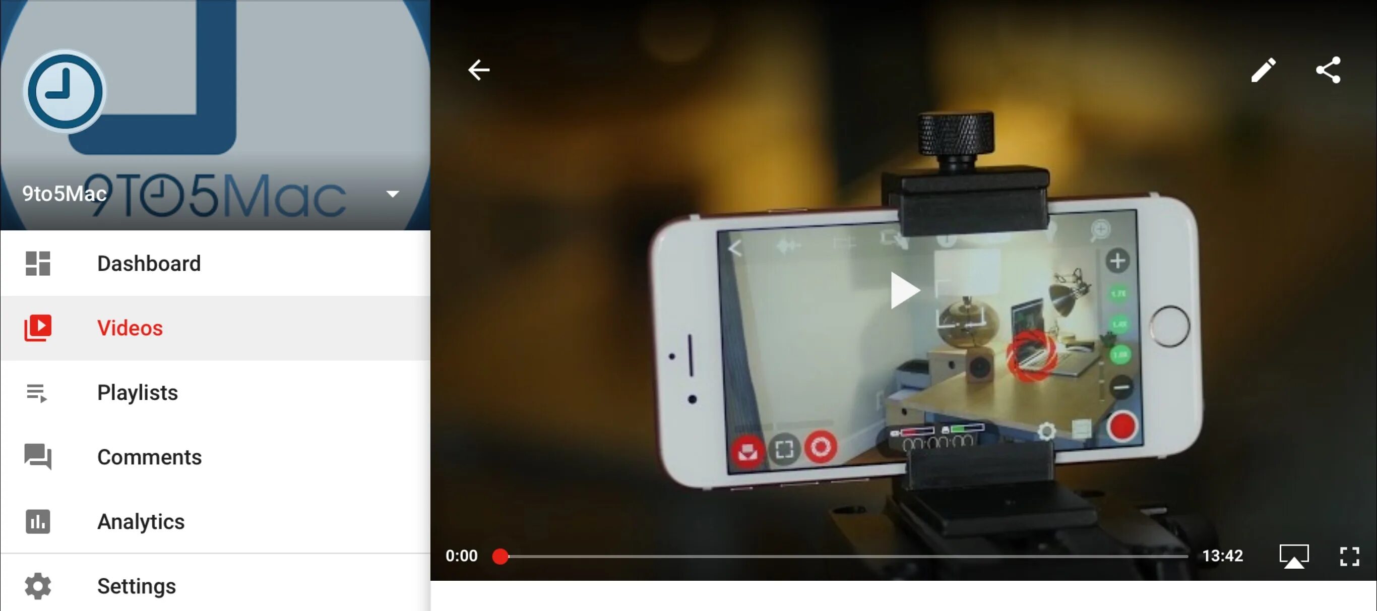Image resolution: width=1377 pixels, height=611 pixels.
Task: Click the back arrow navigation button
Action: [480, 70]
